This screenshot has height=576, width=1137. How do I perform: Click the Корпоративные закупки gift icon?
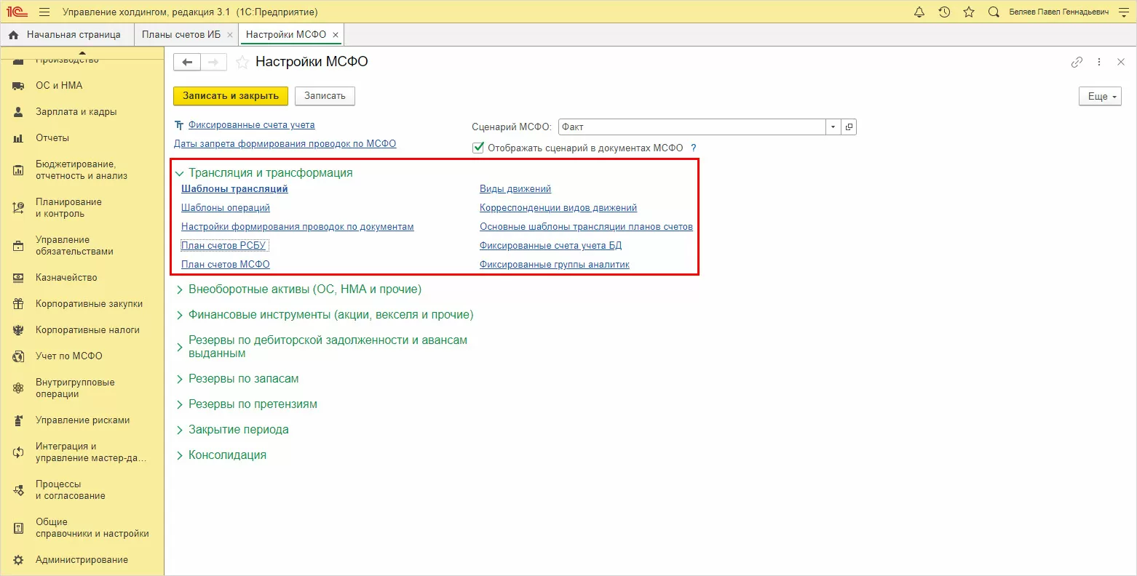coord(19,304)
